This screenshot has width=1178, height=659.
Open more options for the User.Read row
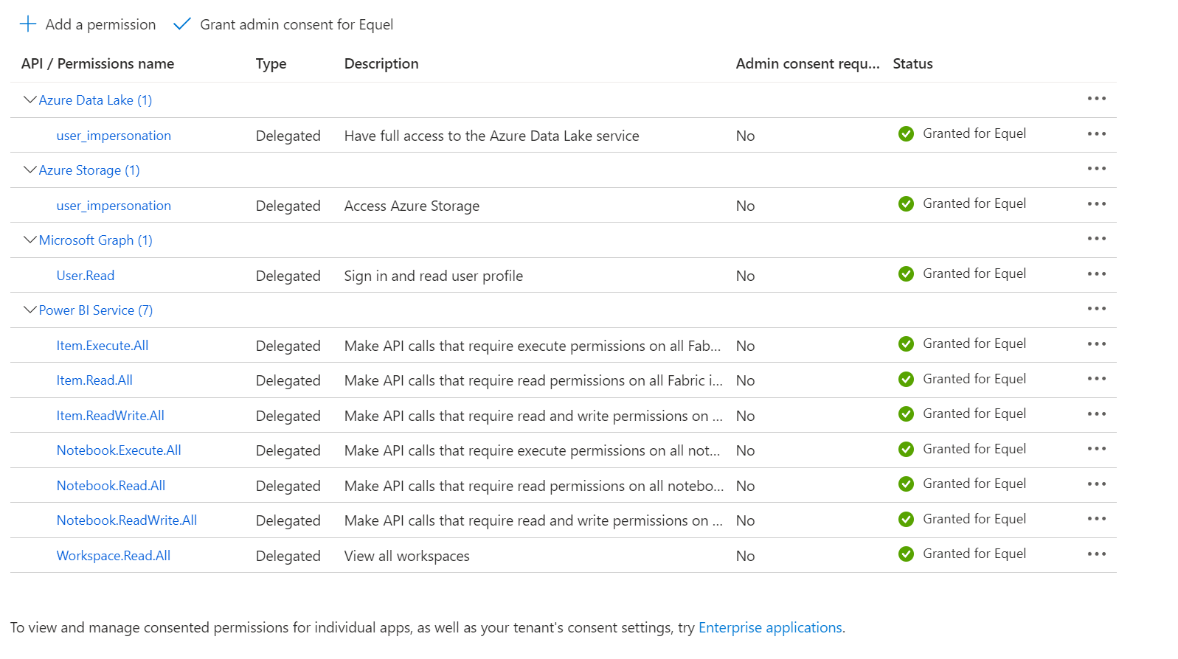[1096, 274]
